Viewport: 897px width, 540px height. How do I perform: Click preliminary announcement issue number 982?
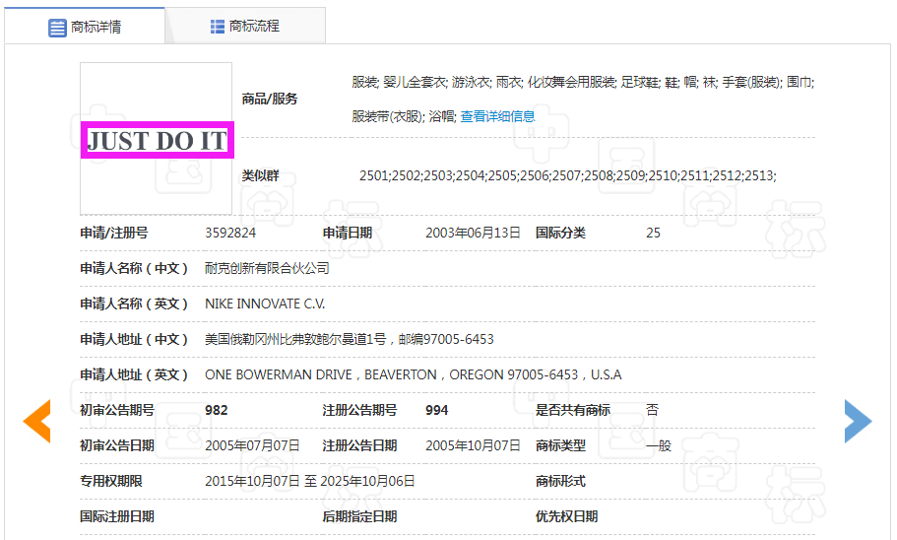217,410
